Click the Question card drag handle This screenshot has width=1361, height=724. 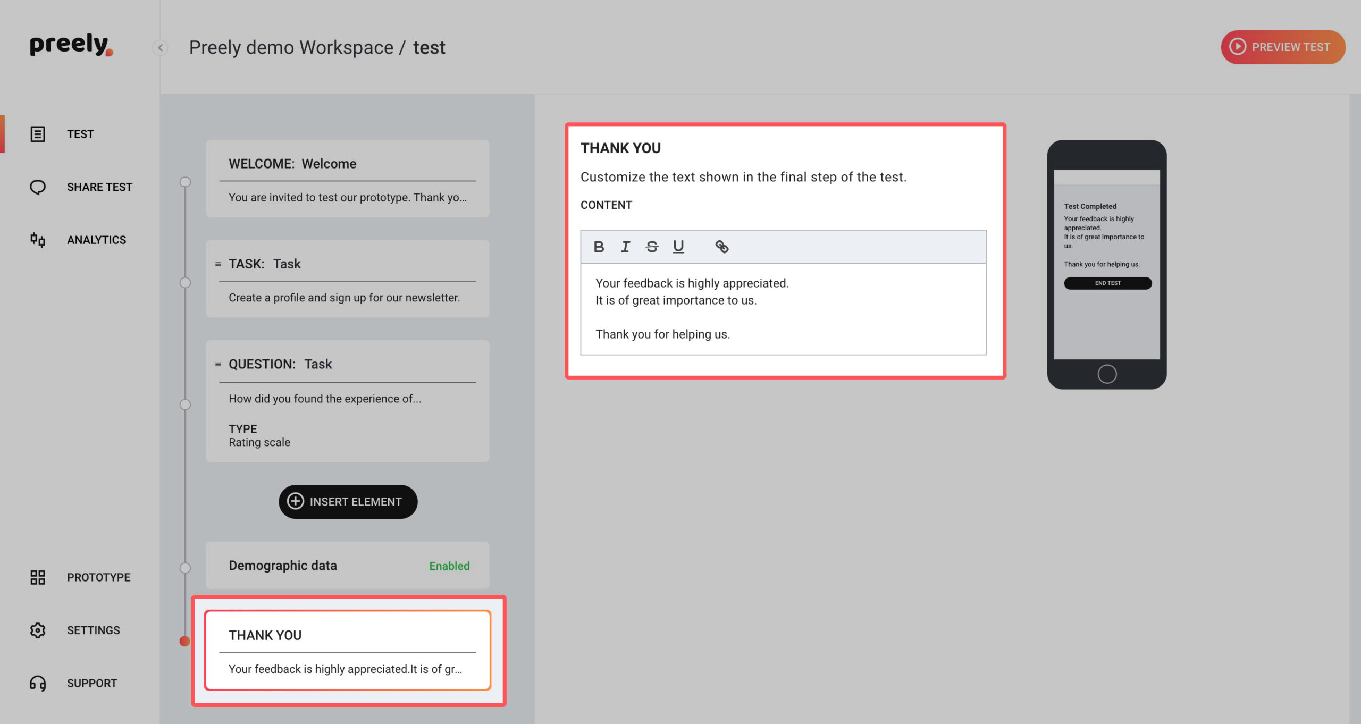pyautogui.click(x=218, y=364)
